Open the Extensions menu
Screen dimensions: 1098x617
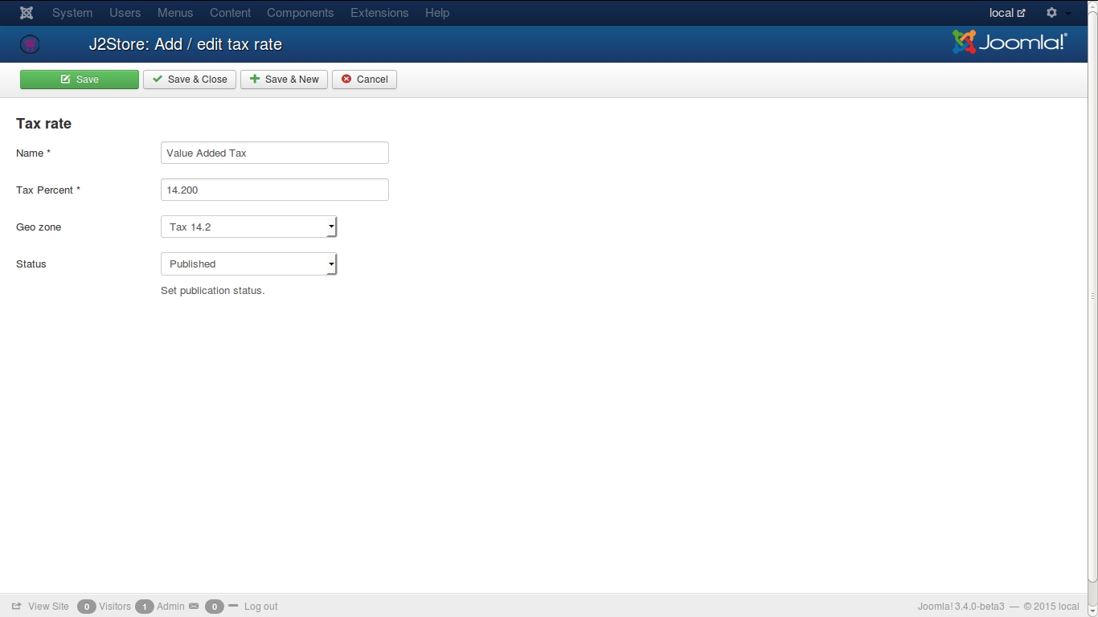click(x=379, y=13)
